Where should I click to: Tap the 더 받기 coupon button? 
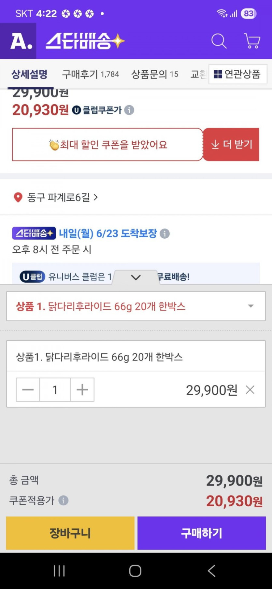point(231,144)
